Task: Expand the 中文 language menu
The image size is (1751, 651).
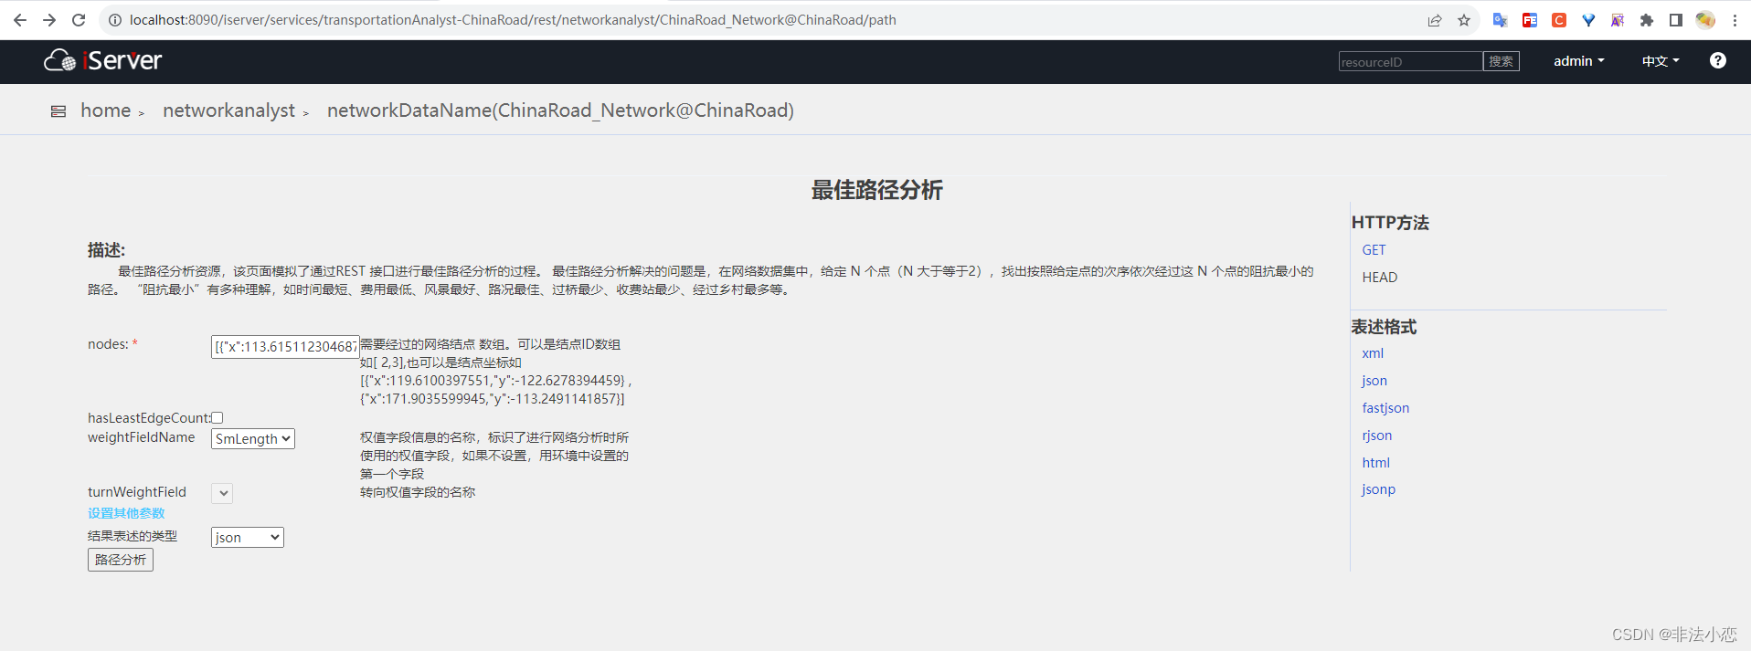Action: pos(1661,61)
